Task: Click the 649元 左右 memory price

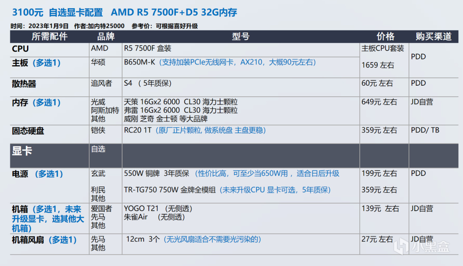Action: point(379,102)
